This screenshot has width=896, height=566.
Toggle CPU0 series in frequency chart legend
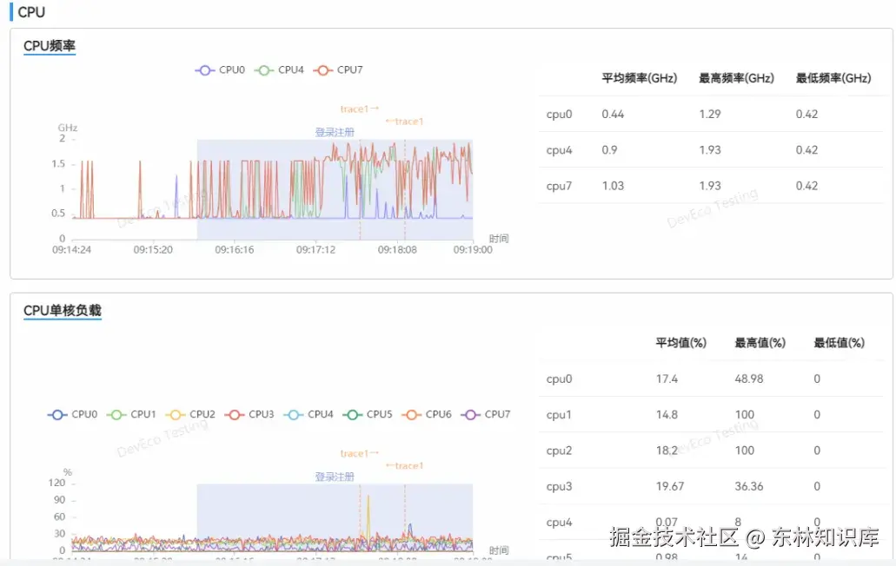(x=220, y=70)
